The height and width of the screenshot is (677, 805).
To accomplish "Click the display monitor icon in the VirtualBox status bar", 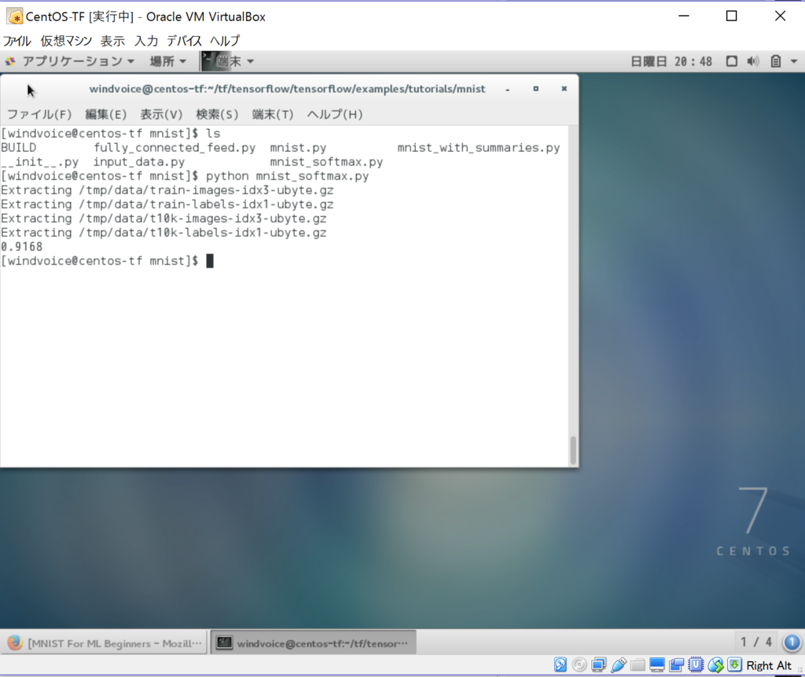I will [657, 665].
